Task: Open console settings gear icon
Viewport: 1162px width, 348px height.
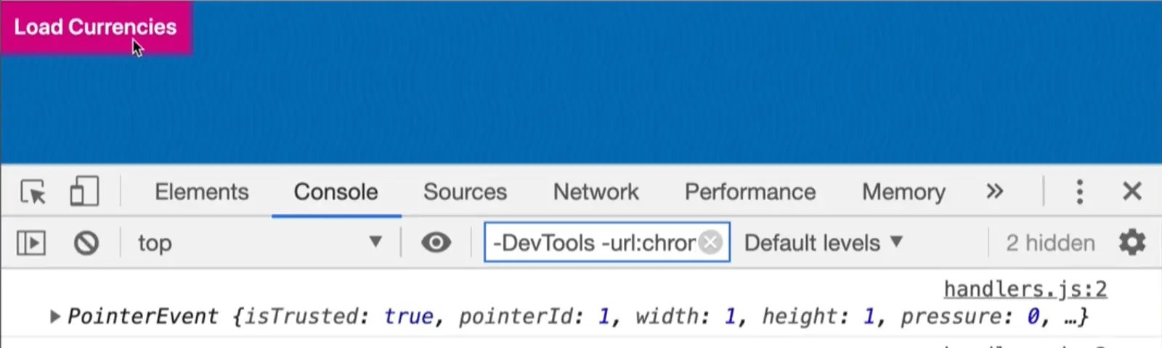Action: pyautogui.click(x=1132, y=243)
